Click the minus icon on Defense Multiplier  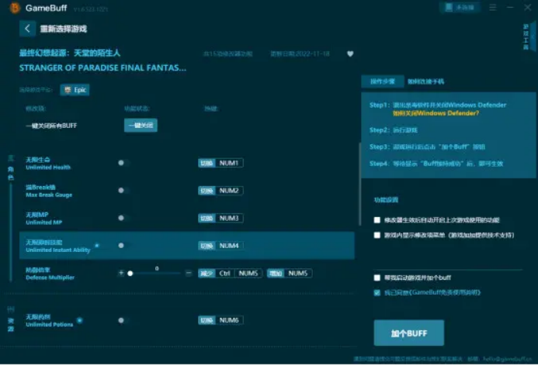tap(189, 273)
